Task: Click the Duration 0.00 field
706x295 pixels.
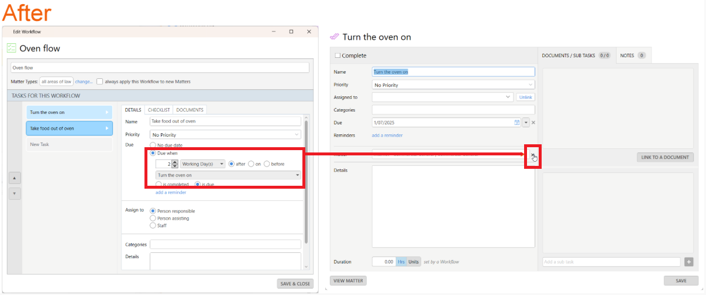Action: point(384,262)
